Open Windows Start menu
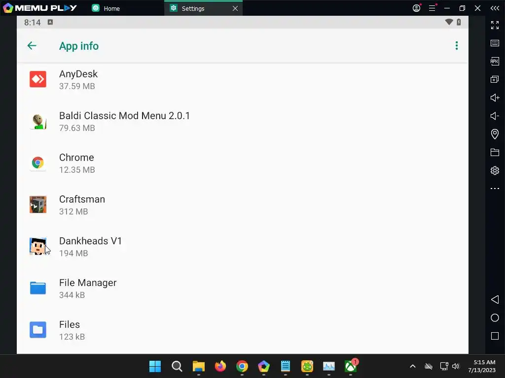505x378 pixels. click(155, 366)
